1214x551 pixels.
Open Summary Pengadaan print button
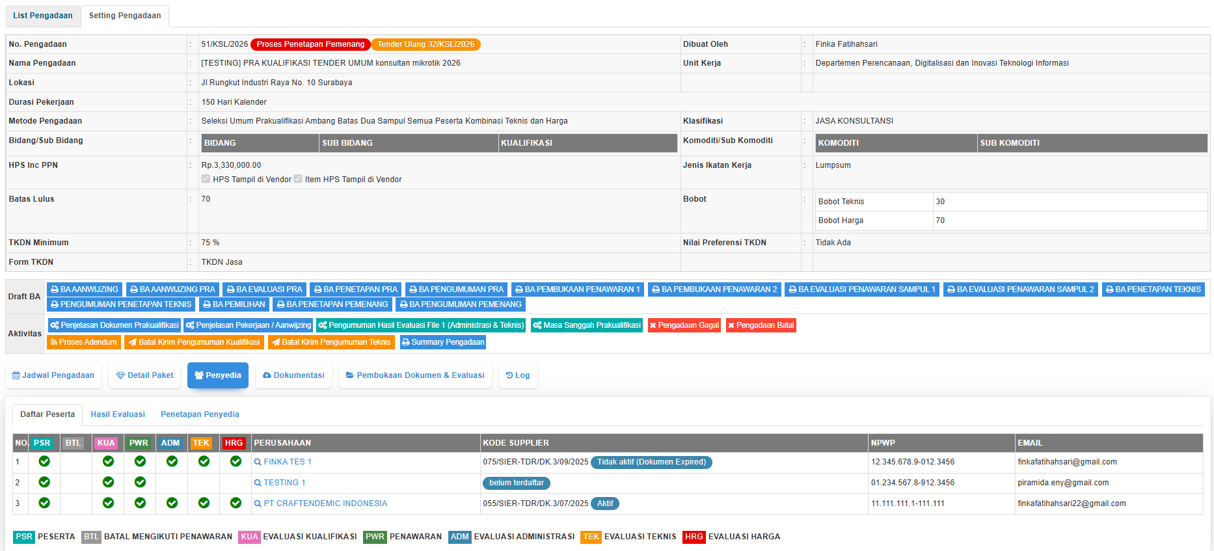tap(442, 342)
